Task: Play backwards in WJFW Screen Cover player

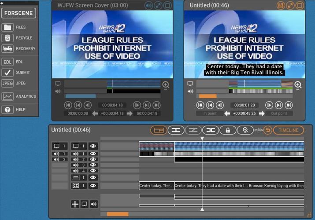Action: [x=88, y=105]
